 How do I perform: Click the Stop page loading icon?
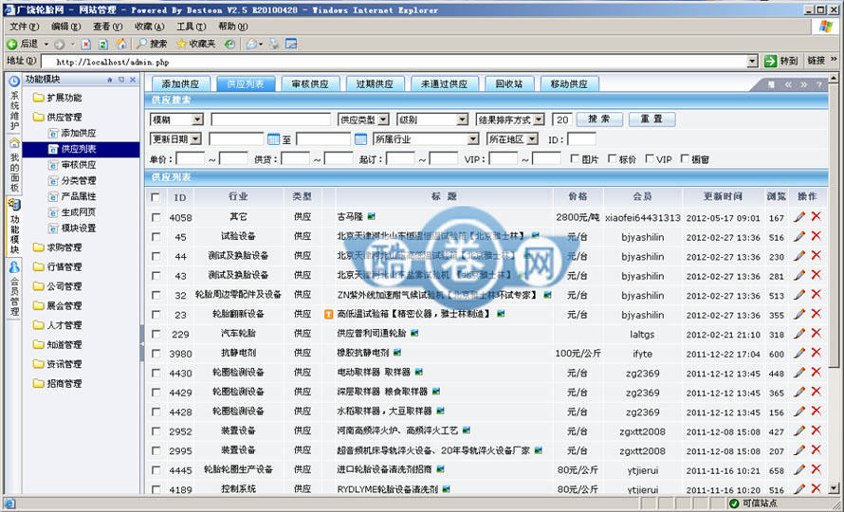click(x=85, y=45)
